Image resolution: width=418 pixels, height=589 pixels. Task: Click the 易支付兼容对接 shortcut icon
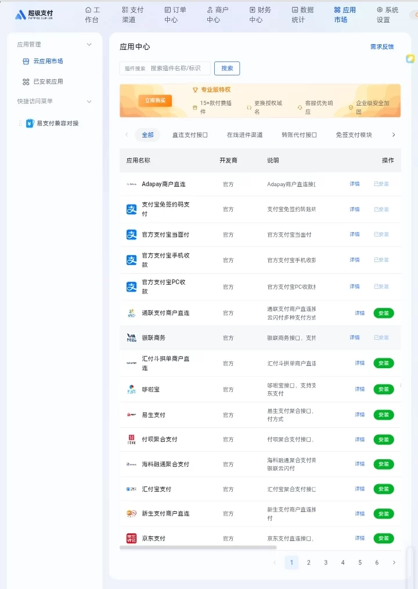click(x=30, y=123)
